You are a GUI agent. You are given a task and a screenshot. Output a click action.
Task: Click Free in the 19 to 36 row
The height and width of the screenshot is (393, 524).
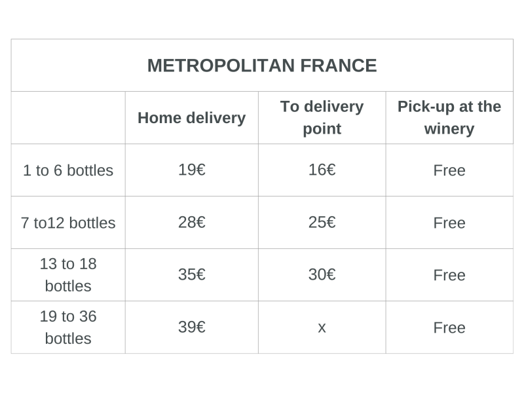pyautogui.click(x=449, y=328)
